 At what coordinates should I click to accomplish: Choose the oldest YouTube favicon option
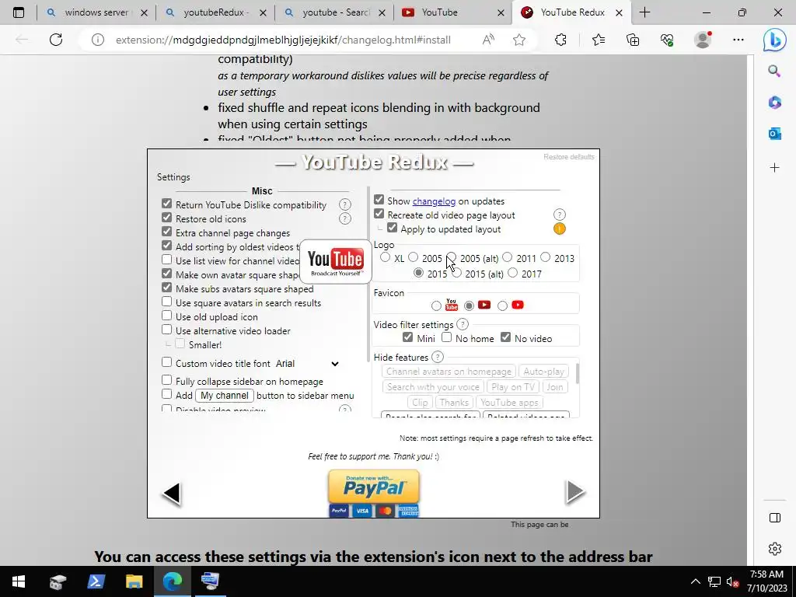point(436,305)
